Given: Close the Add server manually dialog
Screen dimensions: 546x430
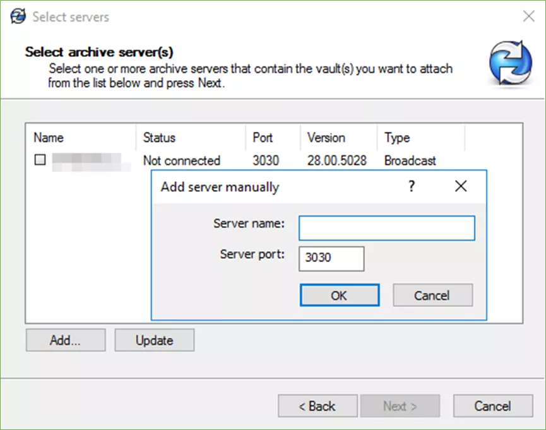Looking at the screenshot, I should (461, 186).
